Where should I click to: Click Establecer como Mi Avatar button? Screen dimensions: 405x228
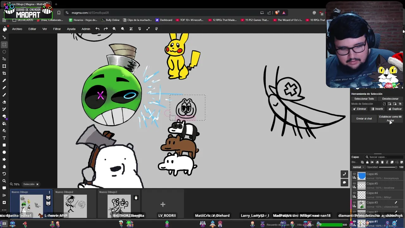point(390,119)
